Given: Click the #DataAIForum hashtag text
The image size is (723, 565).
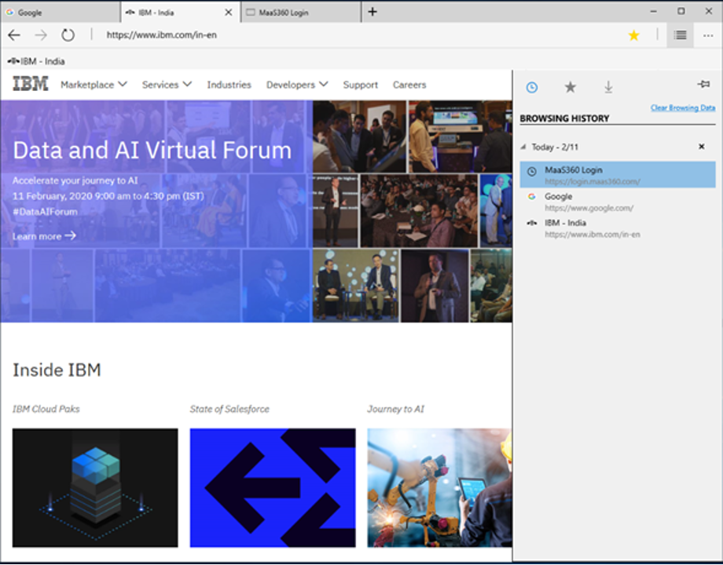Looking at the screenshot, I should click(x=45, y=212).
